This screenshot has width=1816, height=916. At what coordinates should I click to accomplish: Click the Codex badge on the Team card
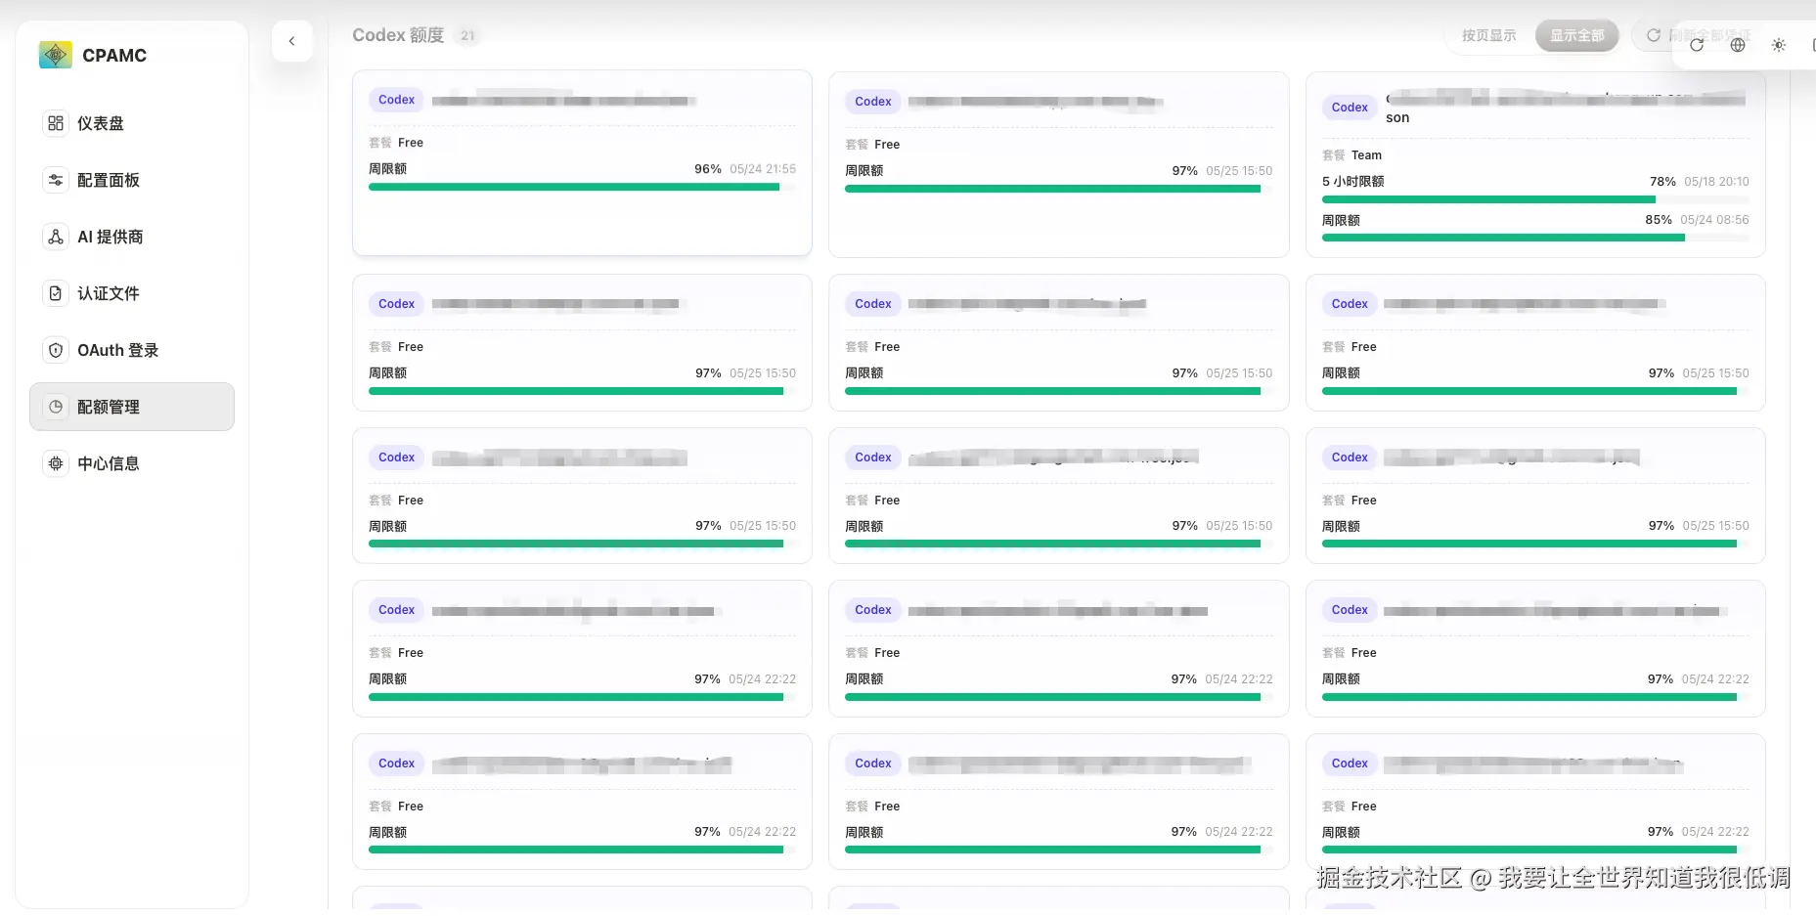coord(1350,108)
